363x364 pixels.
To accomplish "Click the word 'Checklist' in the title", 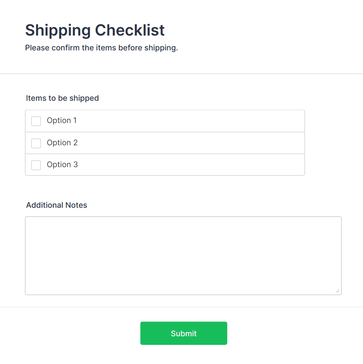I will [130, 30].
